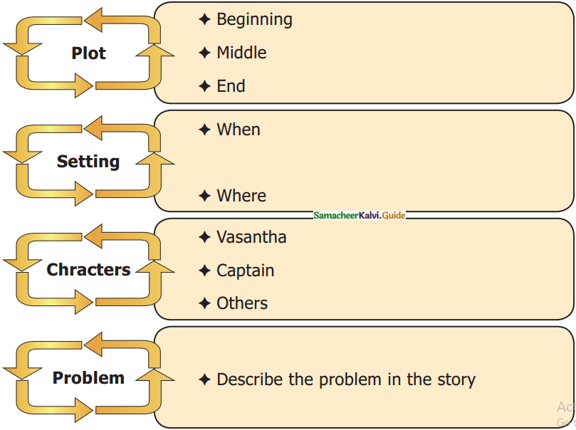Click the star bullet beside Where

[x=204, y=196]
